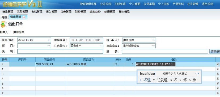
Task: Click cell WD 500G 串蓝
Action: coord(90,64)
